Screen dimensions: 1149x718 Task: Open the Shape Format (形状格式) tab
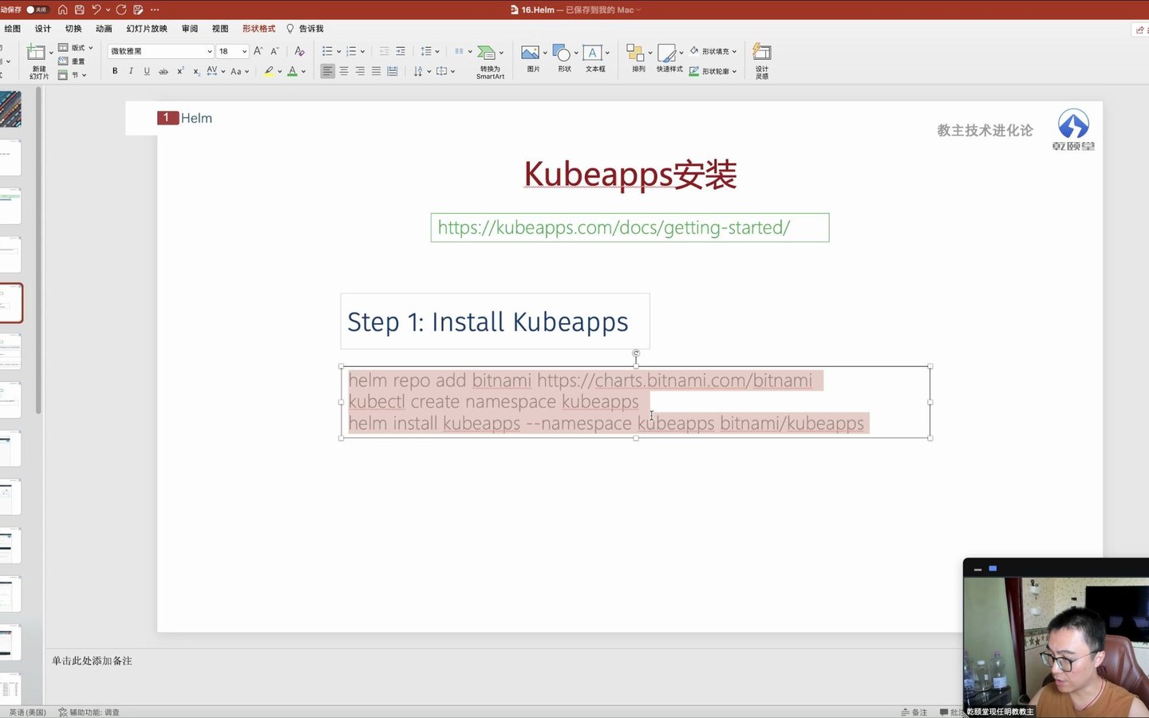tap(259, 29)
